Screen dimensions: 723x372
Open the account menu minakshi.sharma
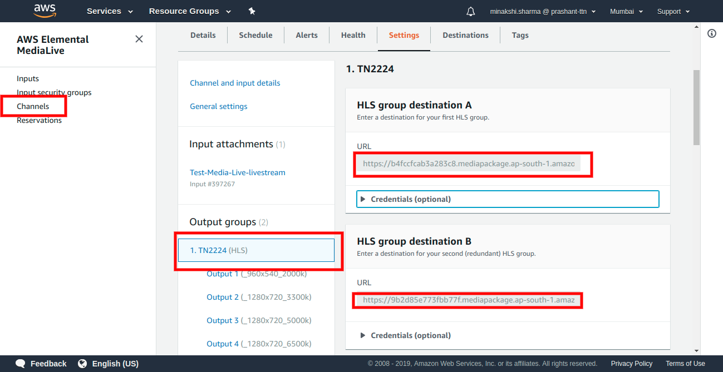pyautogui.click(x=543, y=11)
